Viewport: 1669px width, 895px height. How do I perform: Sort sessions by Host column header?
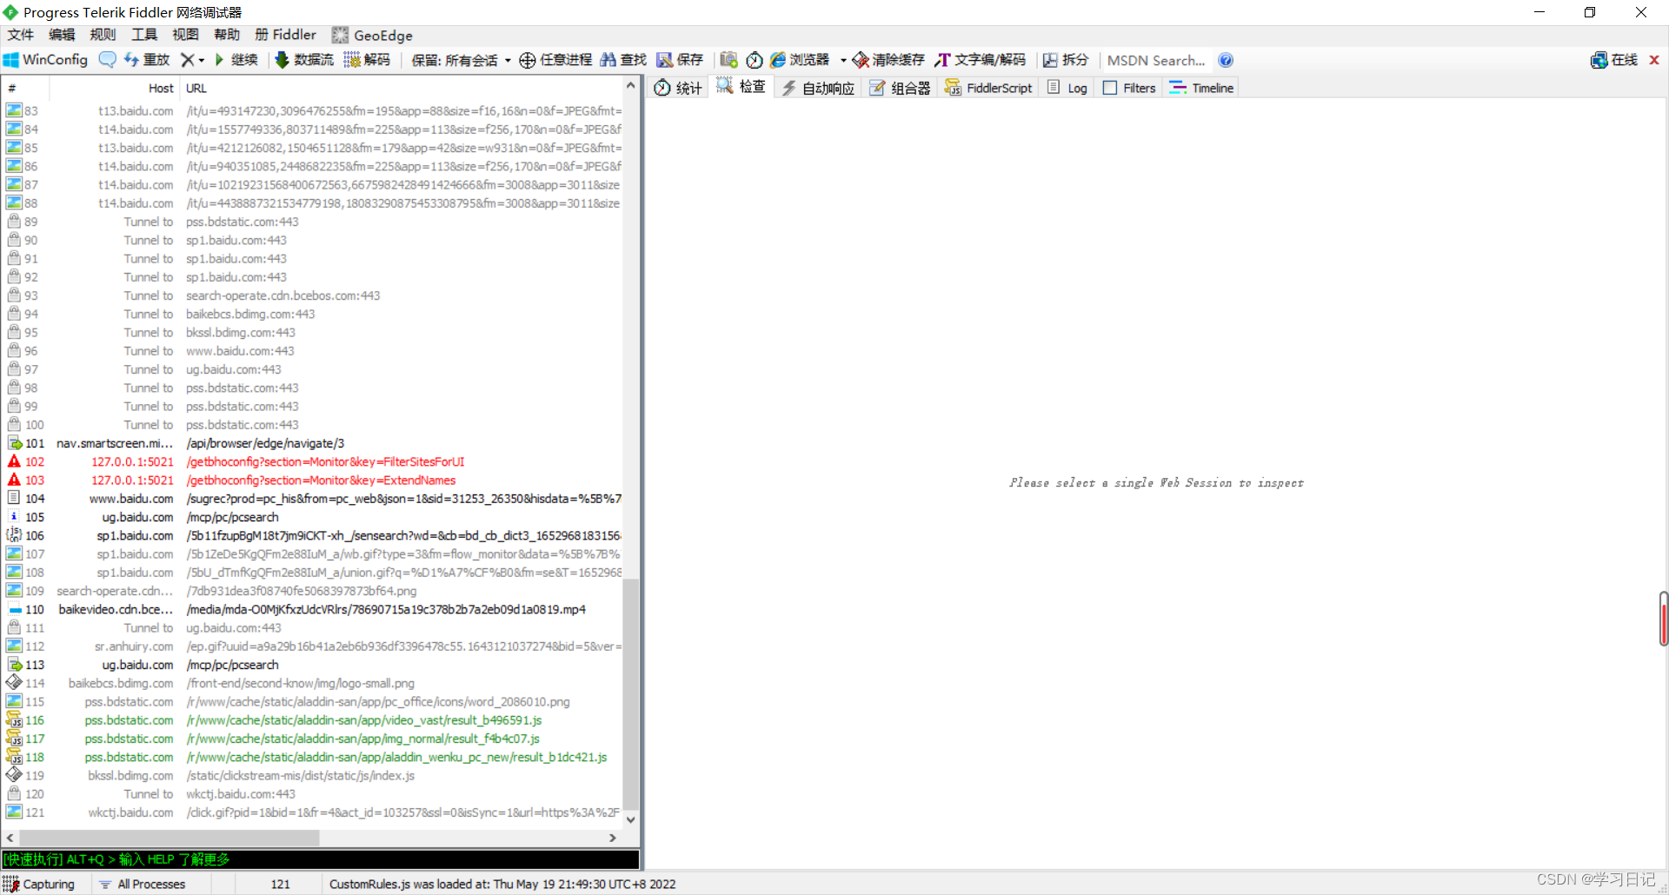(114, 88)
